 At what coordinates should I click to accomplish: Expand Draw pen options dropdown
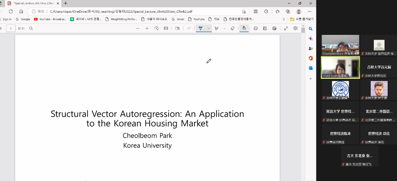point(208,28)
